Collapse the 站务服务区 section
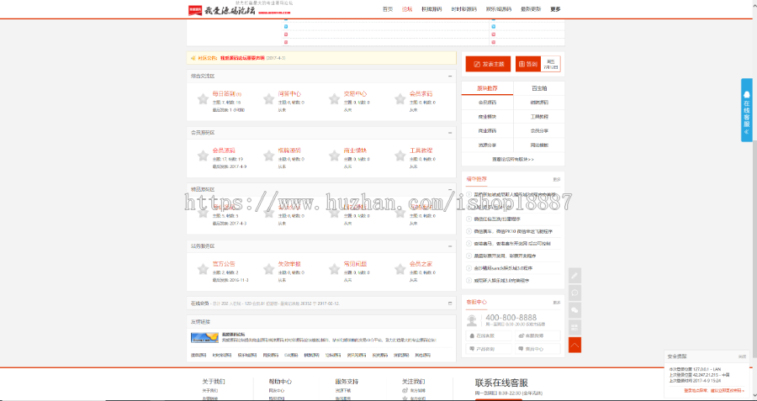The image size is (757, 401). pos(450,246)
